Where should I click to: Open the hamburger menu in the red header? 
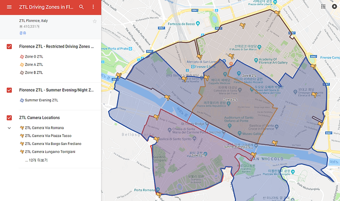pos(9,7)
